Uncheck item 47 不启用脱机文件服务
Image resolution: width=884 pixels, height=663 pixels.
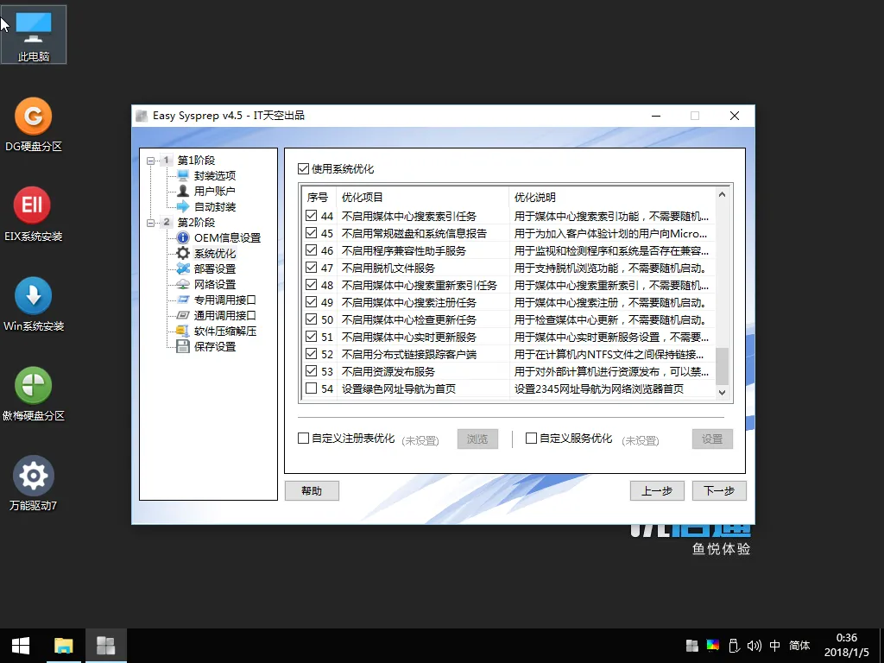coord(311,268)
